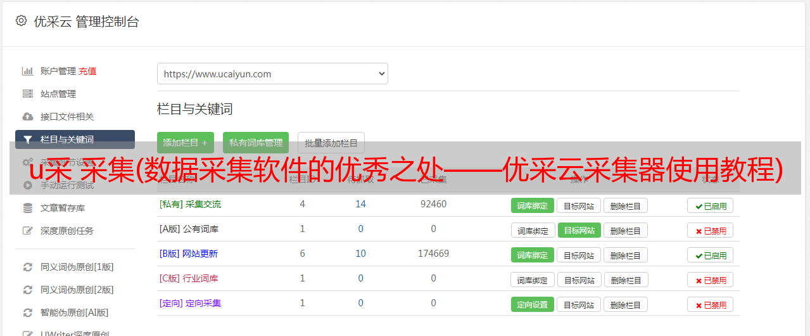This screenshot has height=336, width=810.
Task: Toggle 已启用 status for 网站更新
Action: click(711, 255)
